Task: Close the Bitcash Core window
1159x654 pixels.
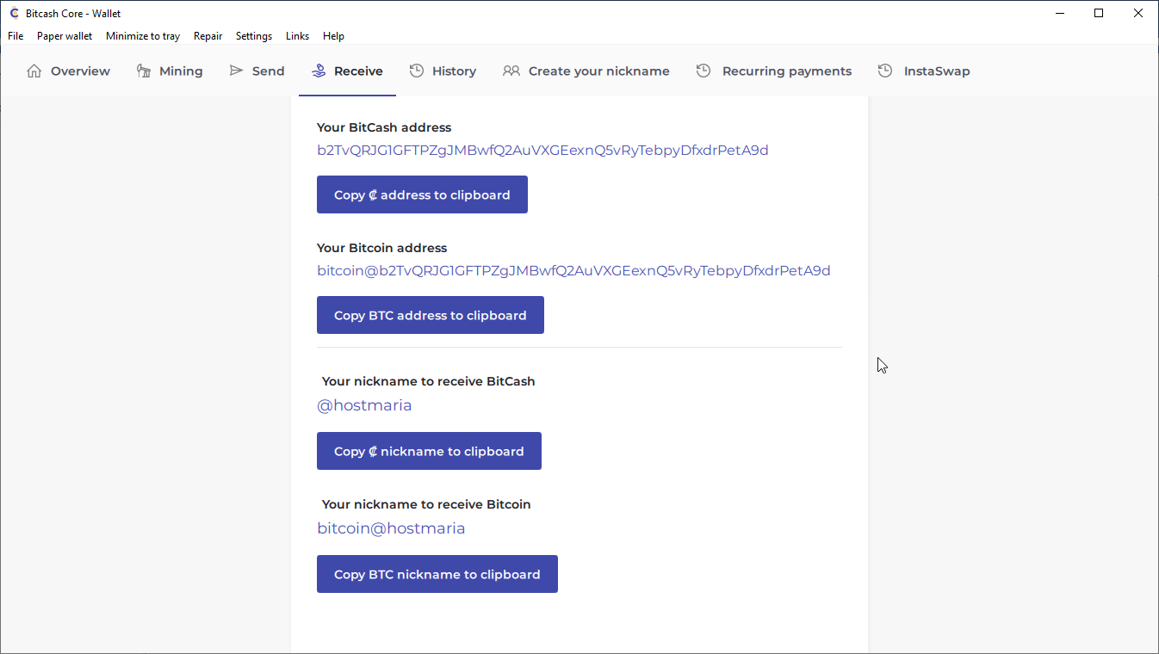Action: [1138, 13]
